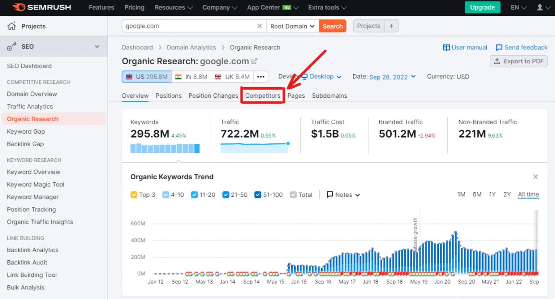Switch to the Competitors tab
The height and width of the screenshot is (299, 555).
pos(263,96)
